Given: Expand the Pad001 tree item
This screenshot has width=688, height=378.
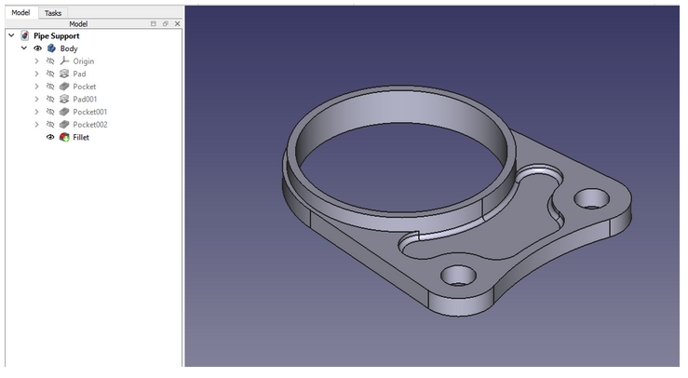Looking at the screenshot, I should click(x=37, y=100).
